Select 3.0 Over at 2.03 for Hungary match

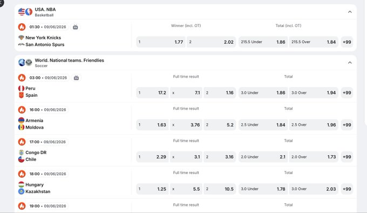314,189
